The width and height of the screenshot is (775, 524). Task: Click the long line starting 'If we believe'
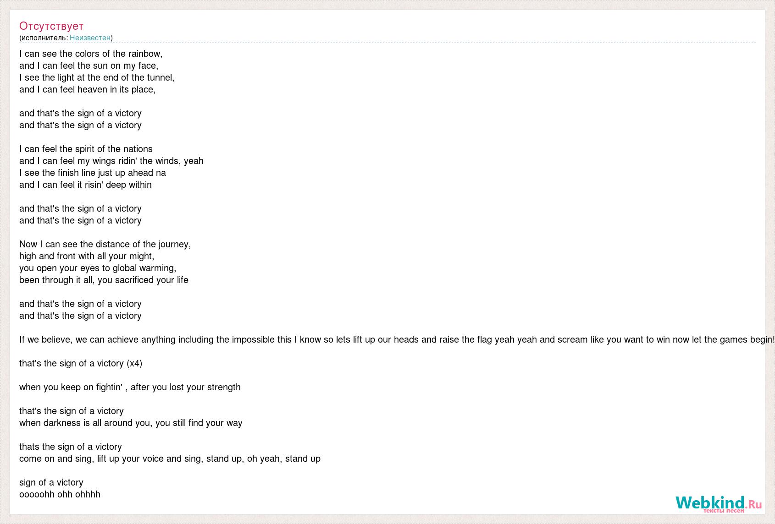tap(397, 339)
